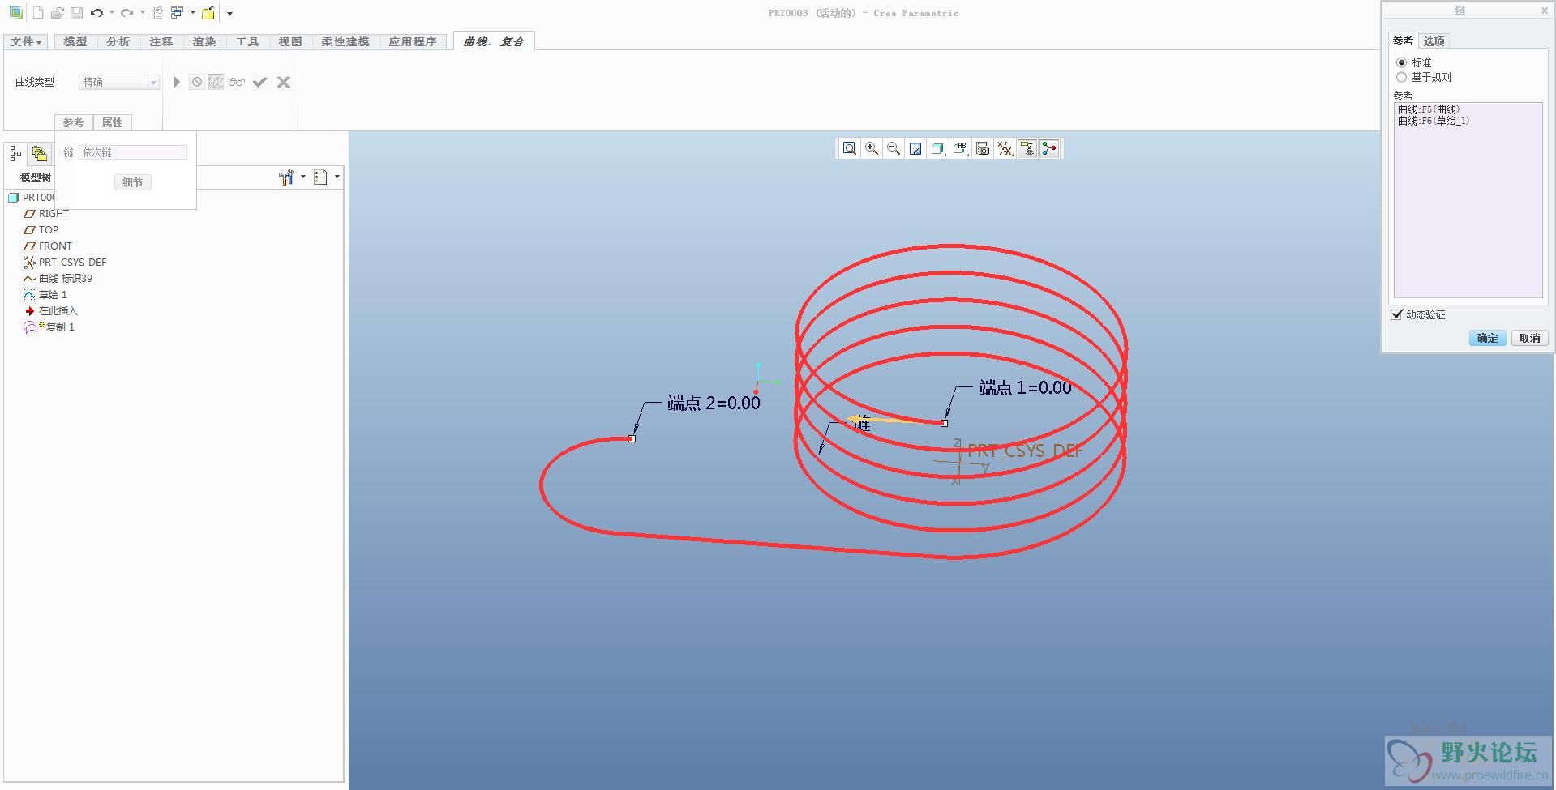This screenshot has width=1556, height=790.
Task: Select 复制 1 feature in model tree
Action: (x=49, y=327)
